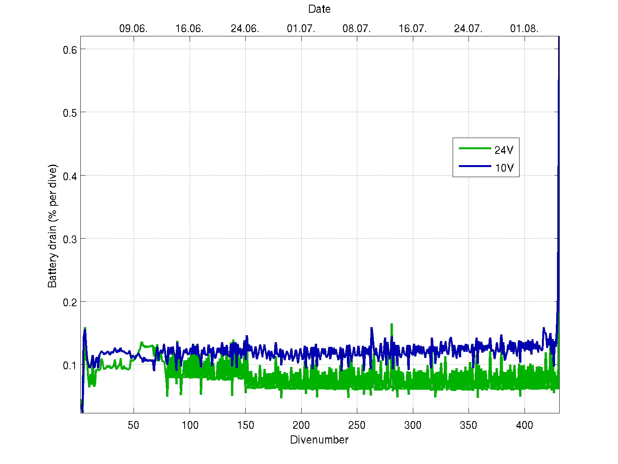Click the '16.07.' date tick label

(x=413, y=29)
